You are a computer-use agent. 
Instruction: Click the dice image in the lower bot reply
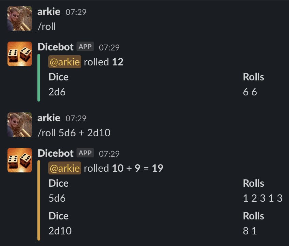click(x=19, y=160)
